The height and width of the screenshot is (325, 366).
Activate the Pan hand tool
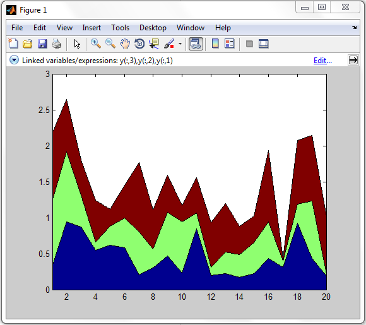point(125,44)
